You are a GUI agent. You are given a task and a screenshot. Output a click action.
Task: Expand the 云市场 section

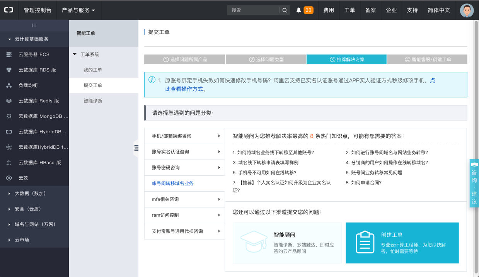click(34, 240)
